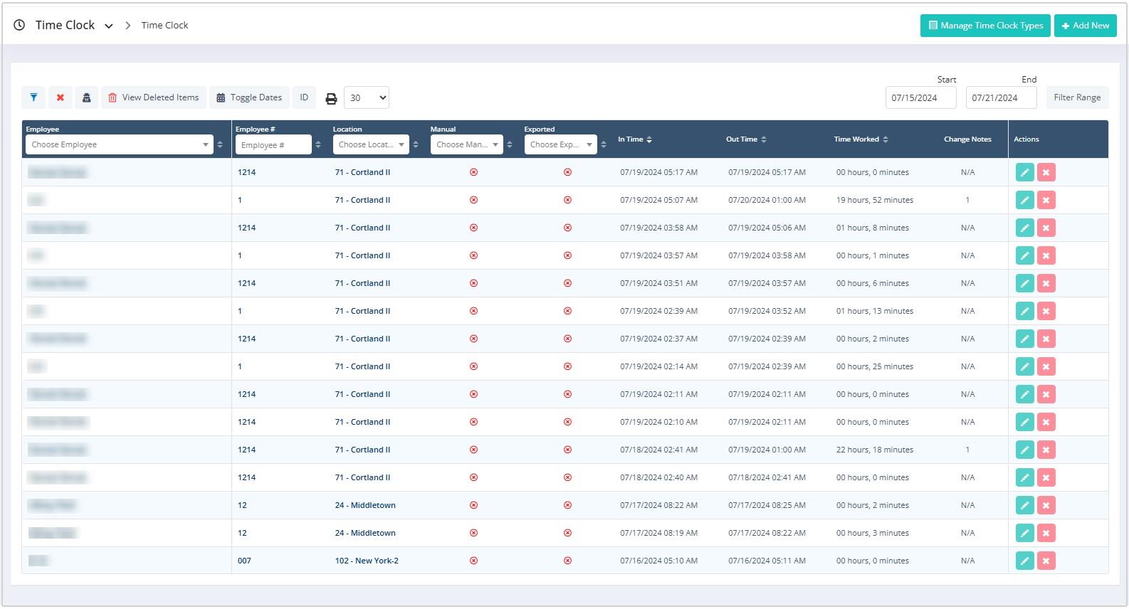Select the Time Clock breadcrumb item

click(164, 26)
